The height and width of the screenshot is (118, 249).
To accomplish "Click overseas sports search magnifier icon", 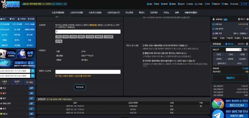I will tap(33, 71).
